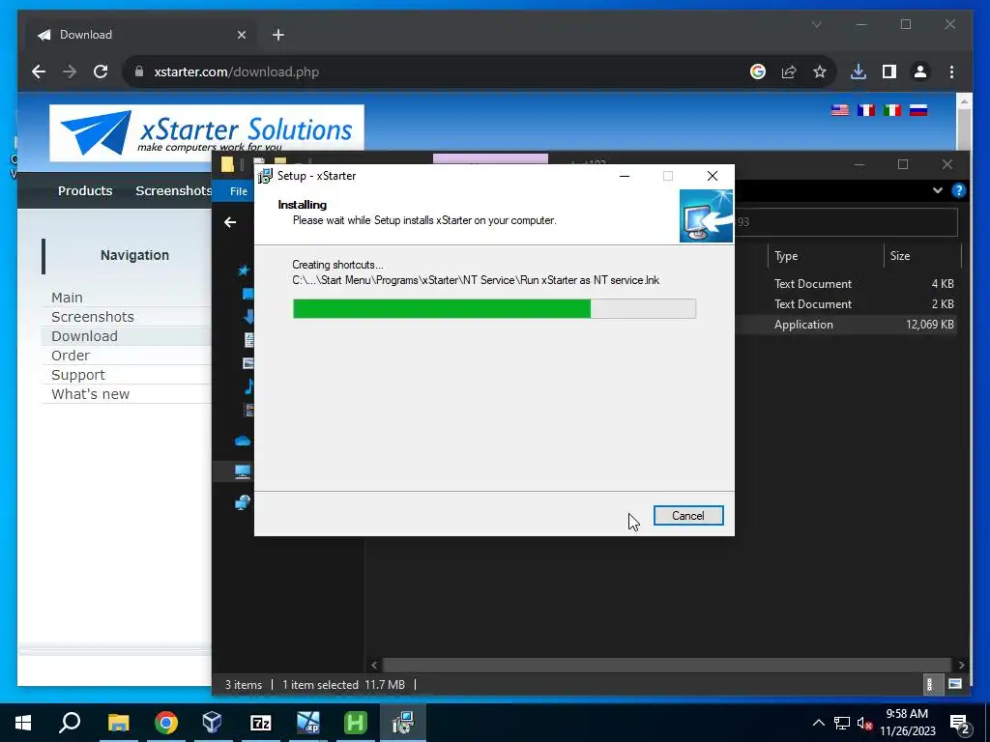Share this page via the share icon
990x742 pixels.
pos(789,71)
